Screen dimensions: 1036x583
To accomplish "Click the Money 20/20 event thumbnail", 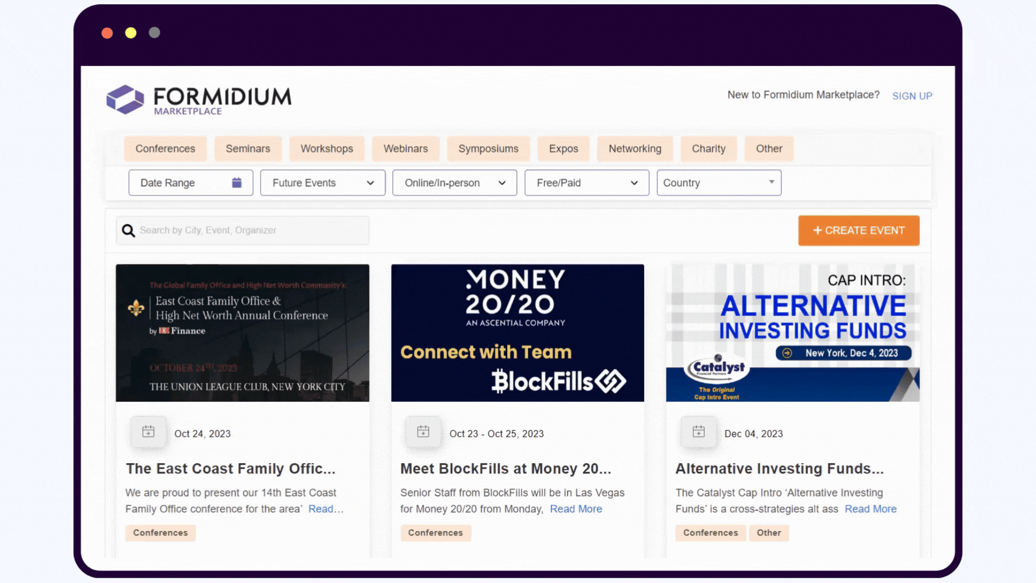I will 517,333.
